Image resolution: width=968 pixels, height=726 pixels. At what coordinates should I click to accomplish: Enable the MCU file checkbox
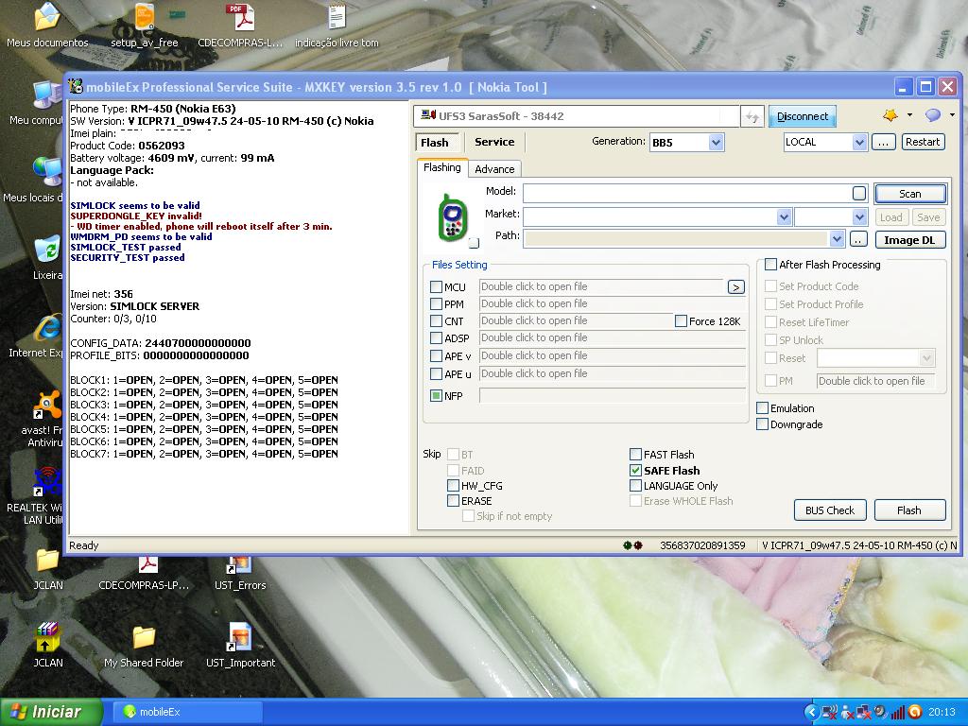436,287
